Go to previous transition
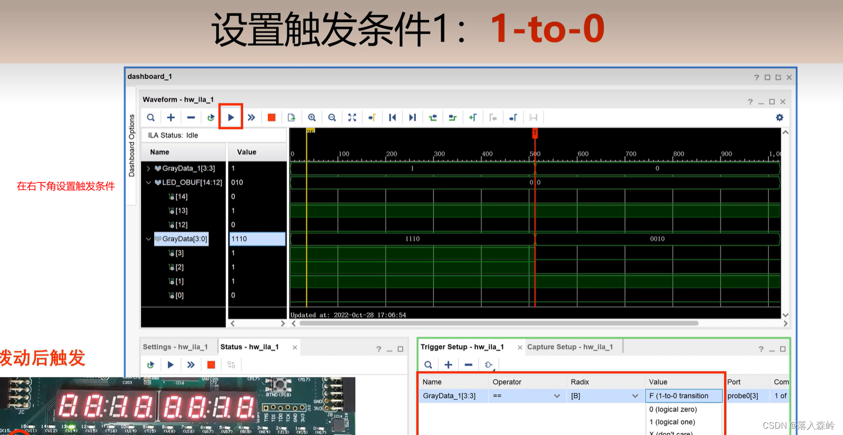The image size is (843, 435). click(x=433, y=118)
